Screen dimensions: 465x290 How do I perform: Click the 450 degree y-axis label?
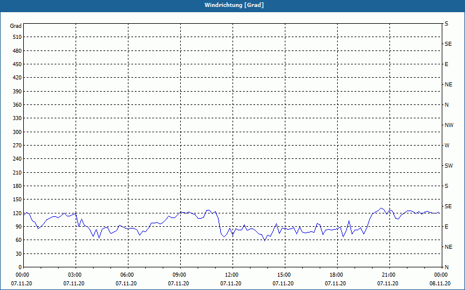[x=16, y=64]
